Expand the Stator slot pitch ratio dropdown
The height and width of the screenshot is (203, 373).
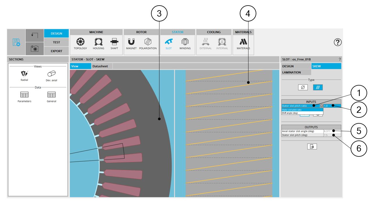coord(322,106)
